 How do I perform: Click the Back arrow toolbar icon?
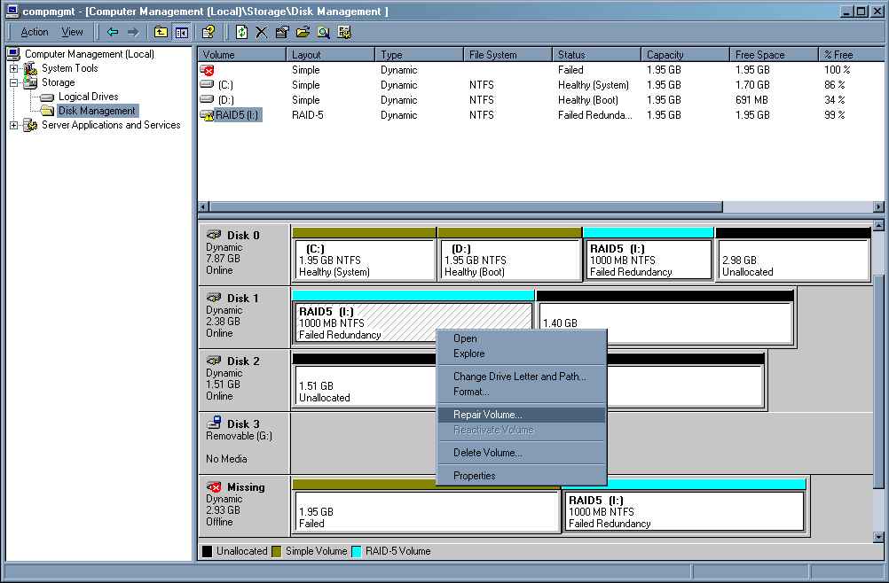tap(113, 32)
